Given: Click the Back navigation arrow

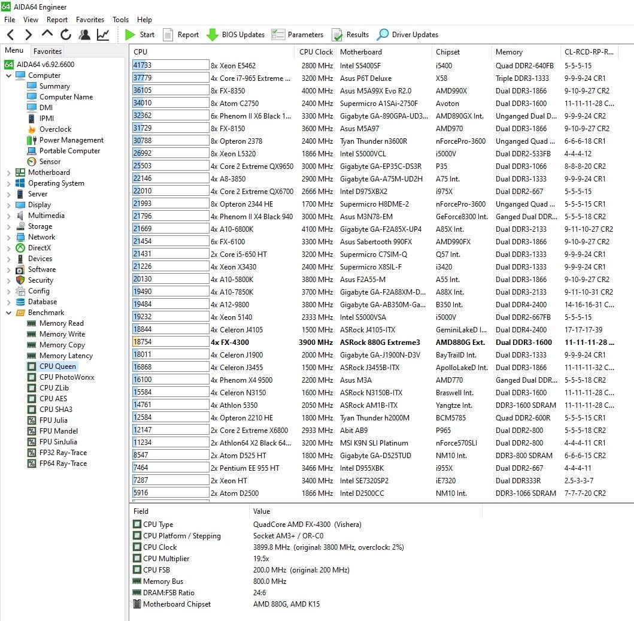Looking at the screenshot, I should pyautogui.click(x=11, y=35).
